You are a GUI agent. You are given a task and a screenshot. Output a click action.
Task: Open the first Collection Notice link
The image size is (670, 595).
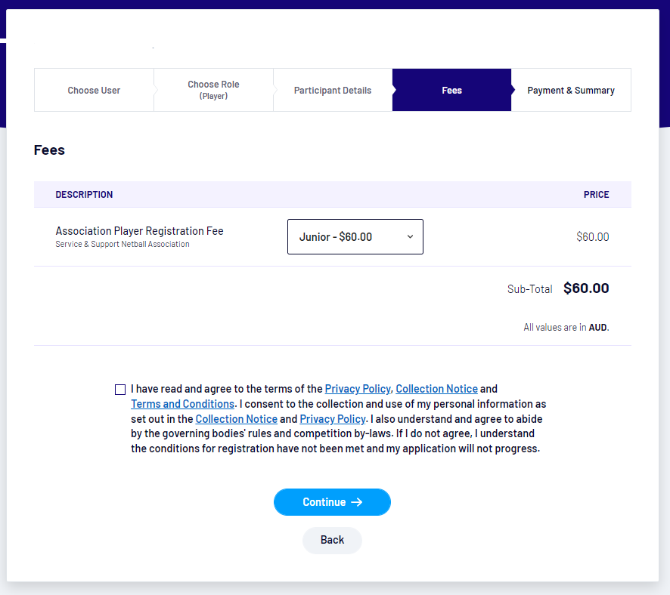pyautogui.click(x=436, y=389)
